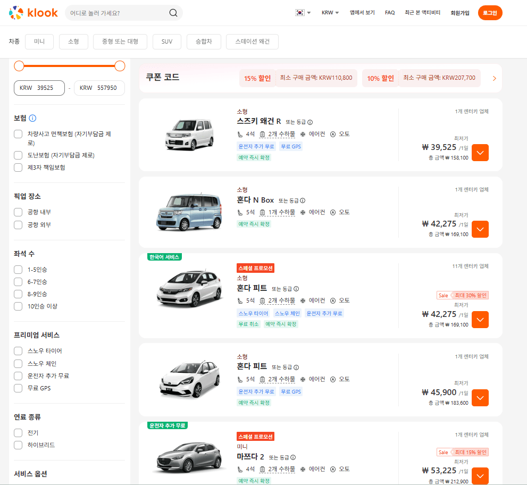Check 10인승 이상 seat filter
Image resolution: width=527 pixels, height=485 pixels.
tap(18, 306)
